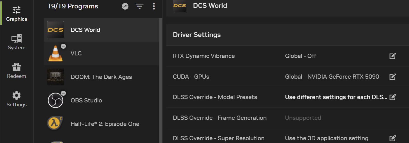
Task: Edit DLSS Override - Model Presets setting
Action: tap(393, 97)
